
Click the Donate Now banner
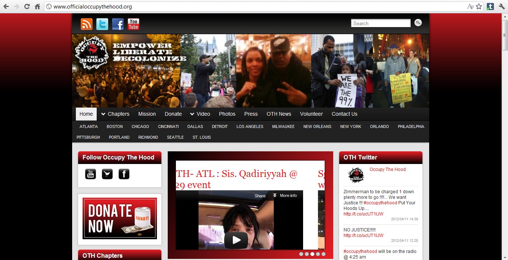tap(120, 218)
